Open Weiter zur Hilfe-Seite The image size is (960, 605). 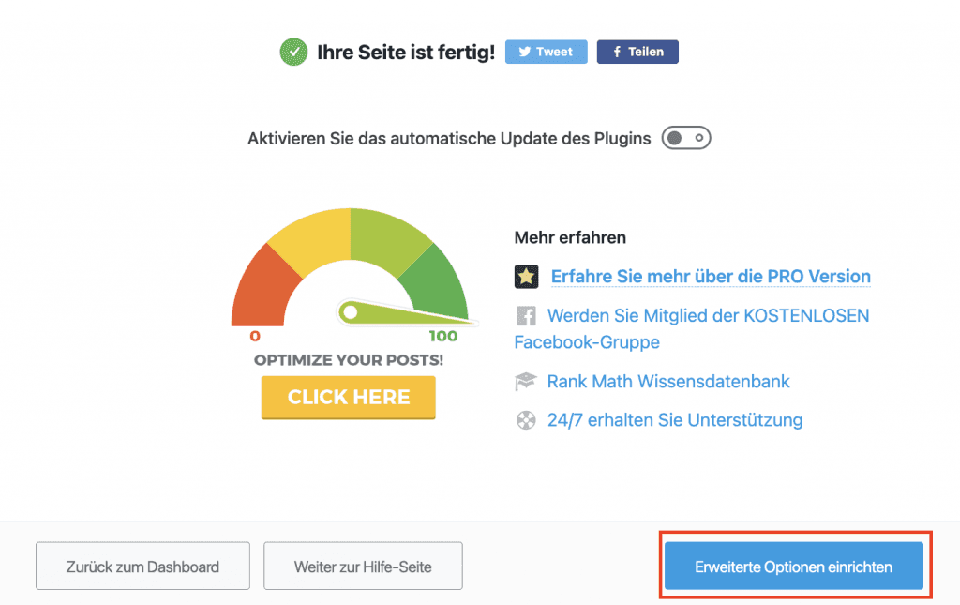[363, 567]
